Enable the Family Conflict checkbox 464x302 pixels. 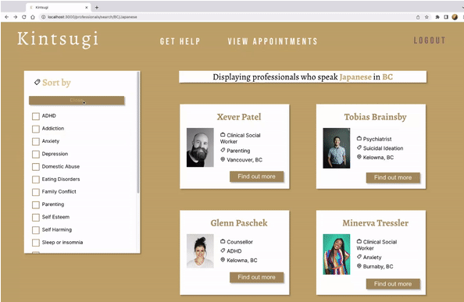[x=36, y=192]
